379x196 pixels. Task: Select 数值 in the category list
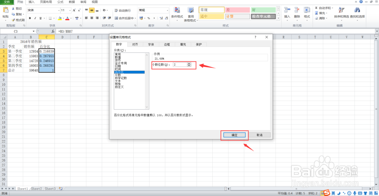pyautogui.click(x=118, y=58)
